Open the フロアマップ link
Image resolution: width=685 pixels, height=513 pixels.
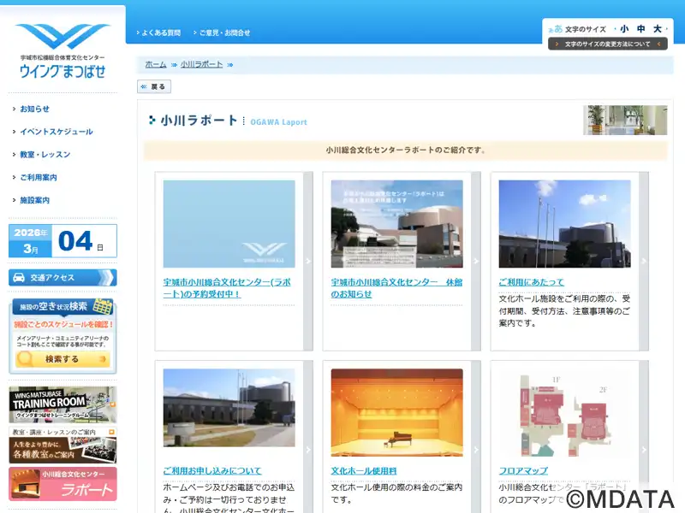coord(523,470)
